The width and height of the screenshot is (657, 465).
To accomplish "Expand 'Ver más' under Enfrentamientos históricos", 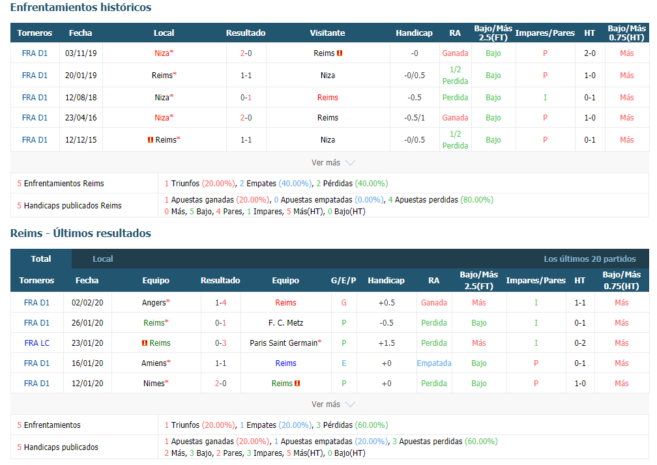I will click(x=333, y=163).
